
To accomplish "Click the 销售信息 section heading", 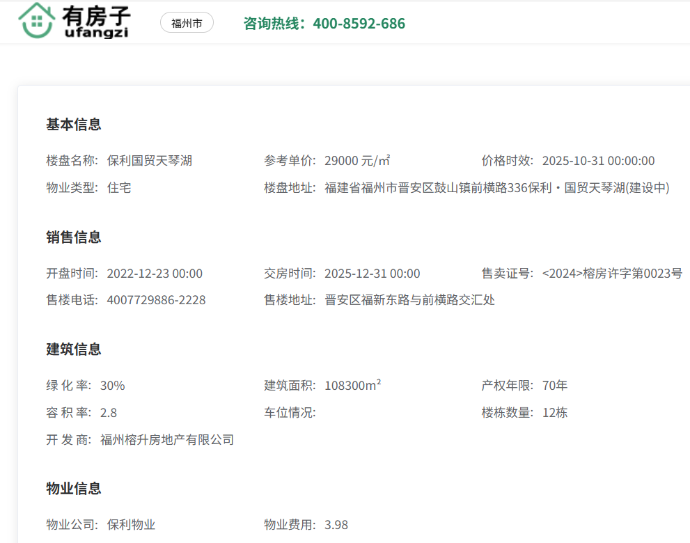I will (74, 237).
